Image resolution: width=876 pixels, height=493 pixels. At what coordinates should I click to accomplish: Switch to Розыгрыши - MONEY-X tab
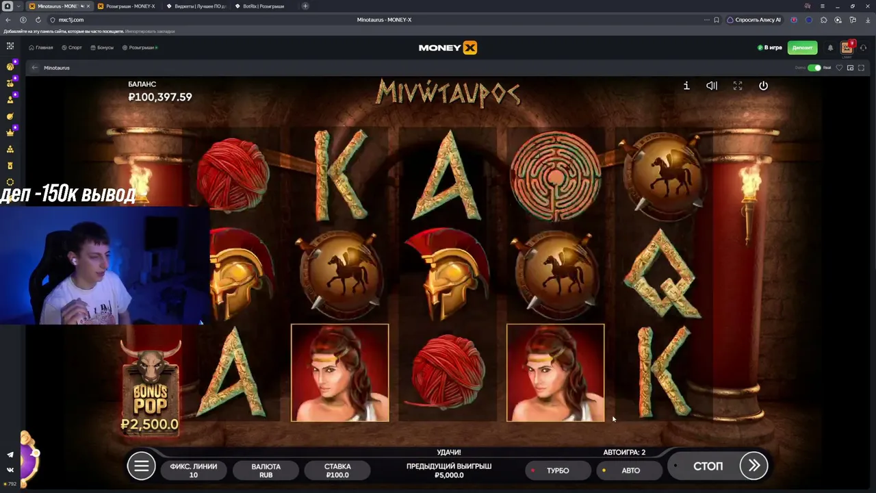pos(127,6)
